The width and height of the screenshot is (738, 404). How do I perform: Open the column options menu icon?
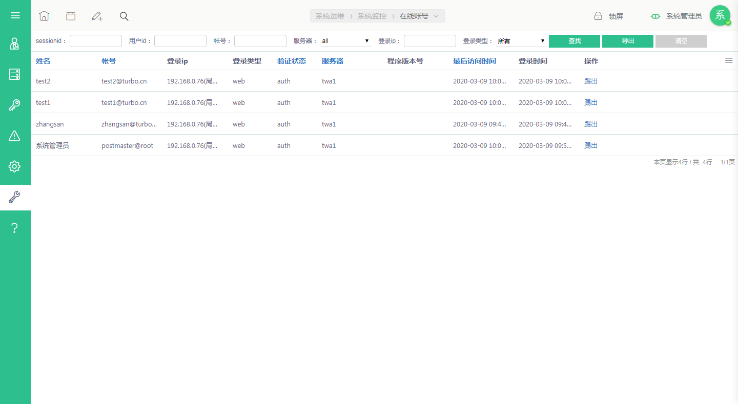(x=729, y=60)
